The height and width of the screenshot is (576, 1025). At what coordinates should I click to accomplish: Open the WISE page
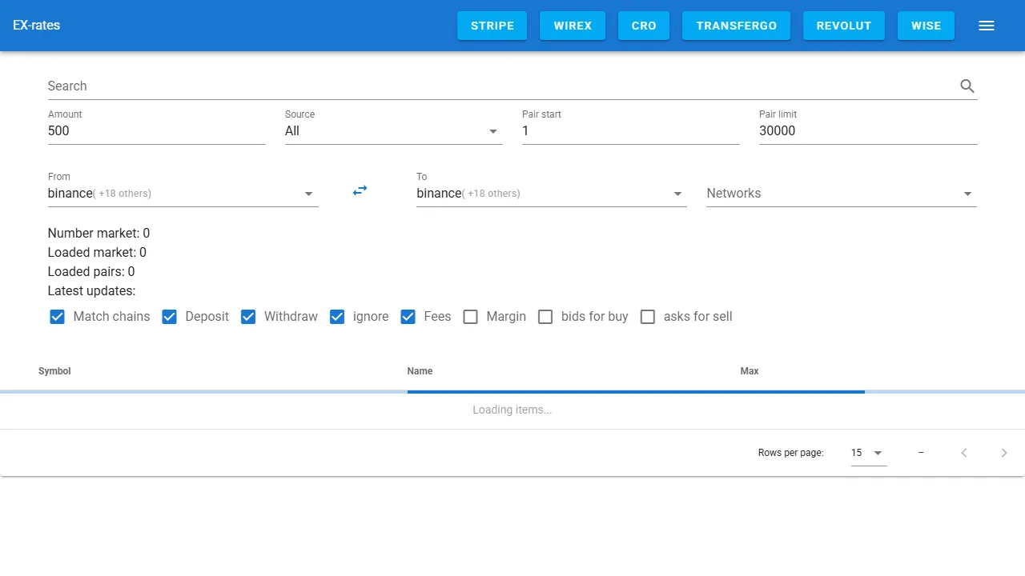(926, 25)
